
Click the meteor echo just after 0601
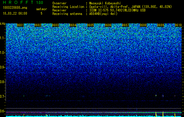click(x=24, y=96)
